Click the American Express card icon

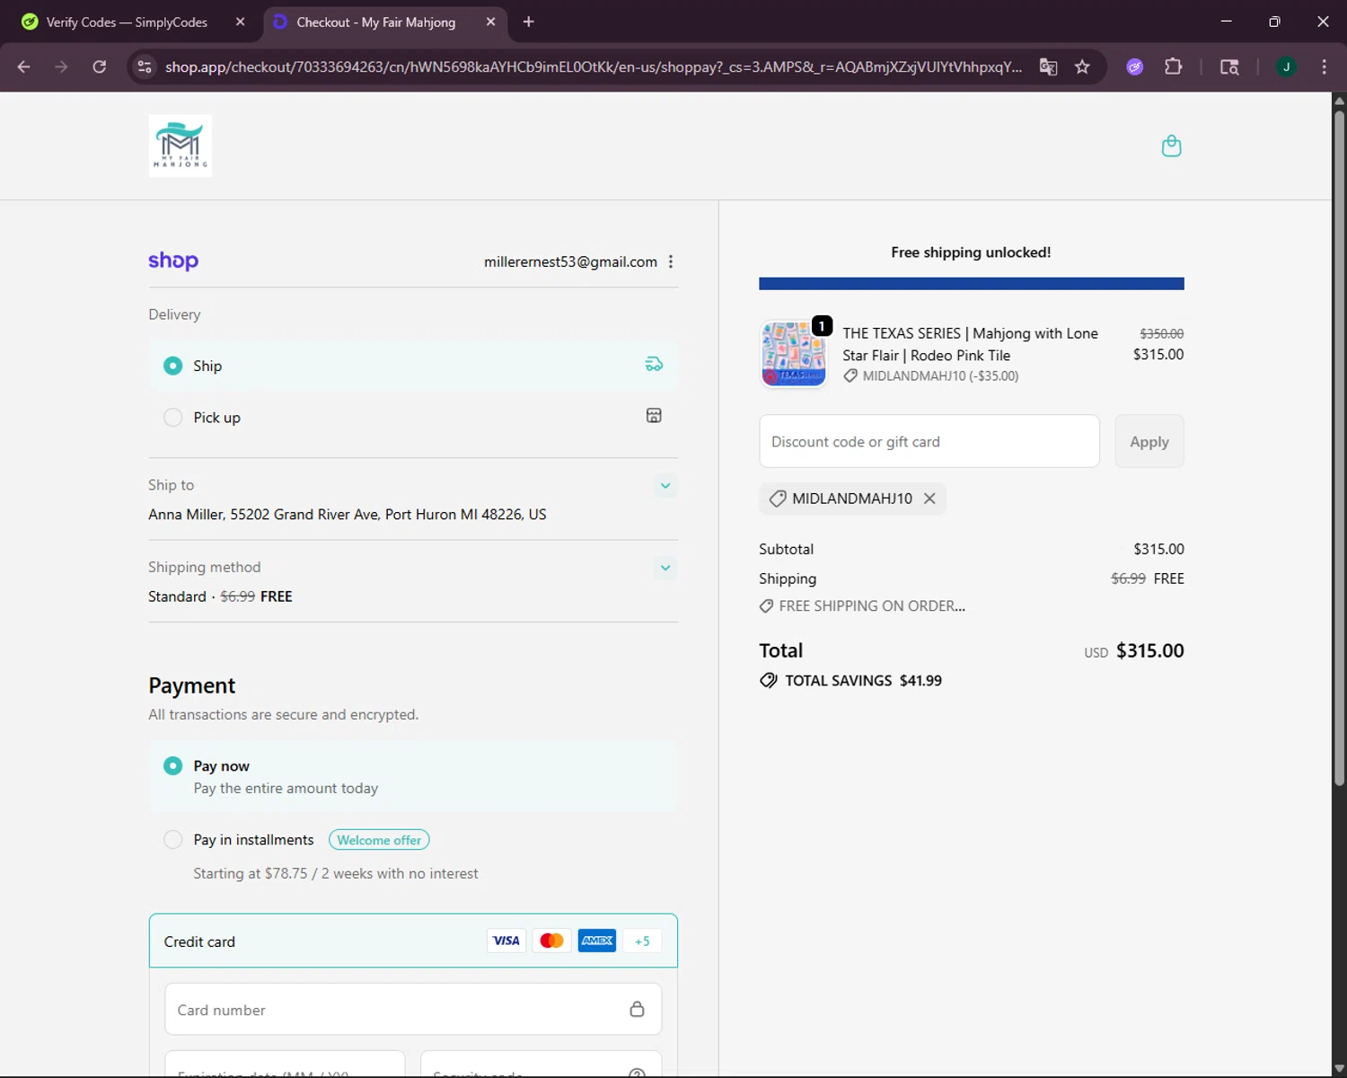(x=597, y=941)
